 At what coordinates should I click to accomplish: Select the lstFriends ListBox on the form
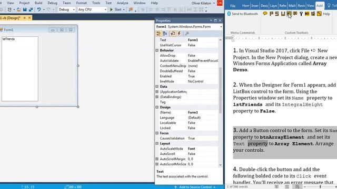[x=20, y=69]
